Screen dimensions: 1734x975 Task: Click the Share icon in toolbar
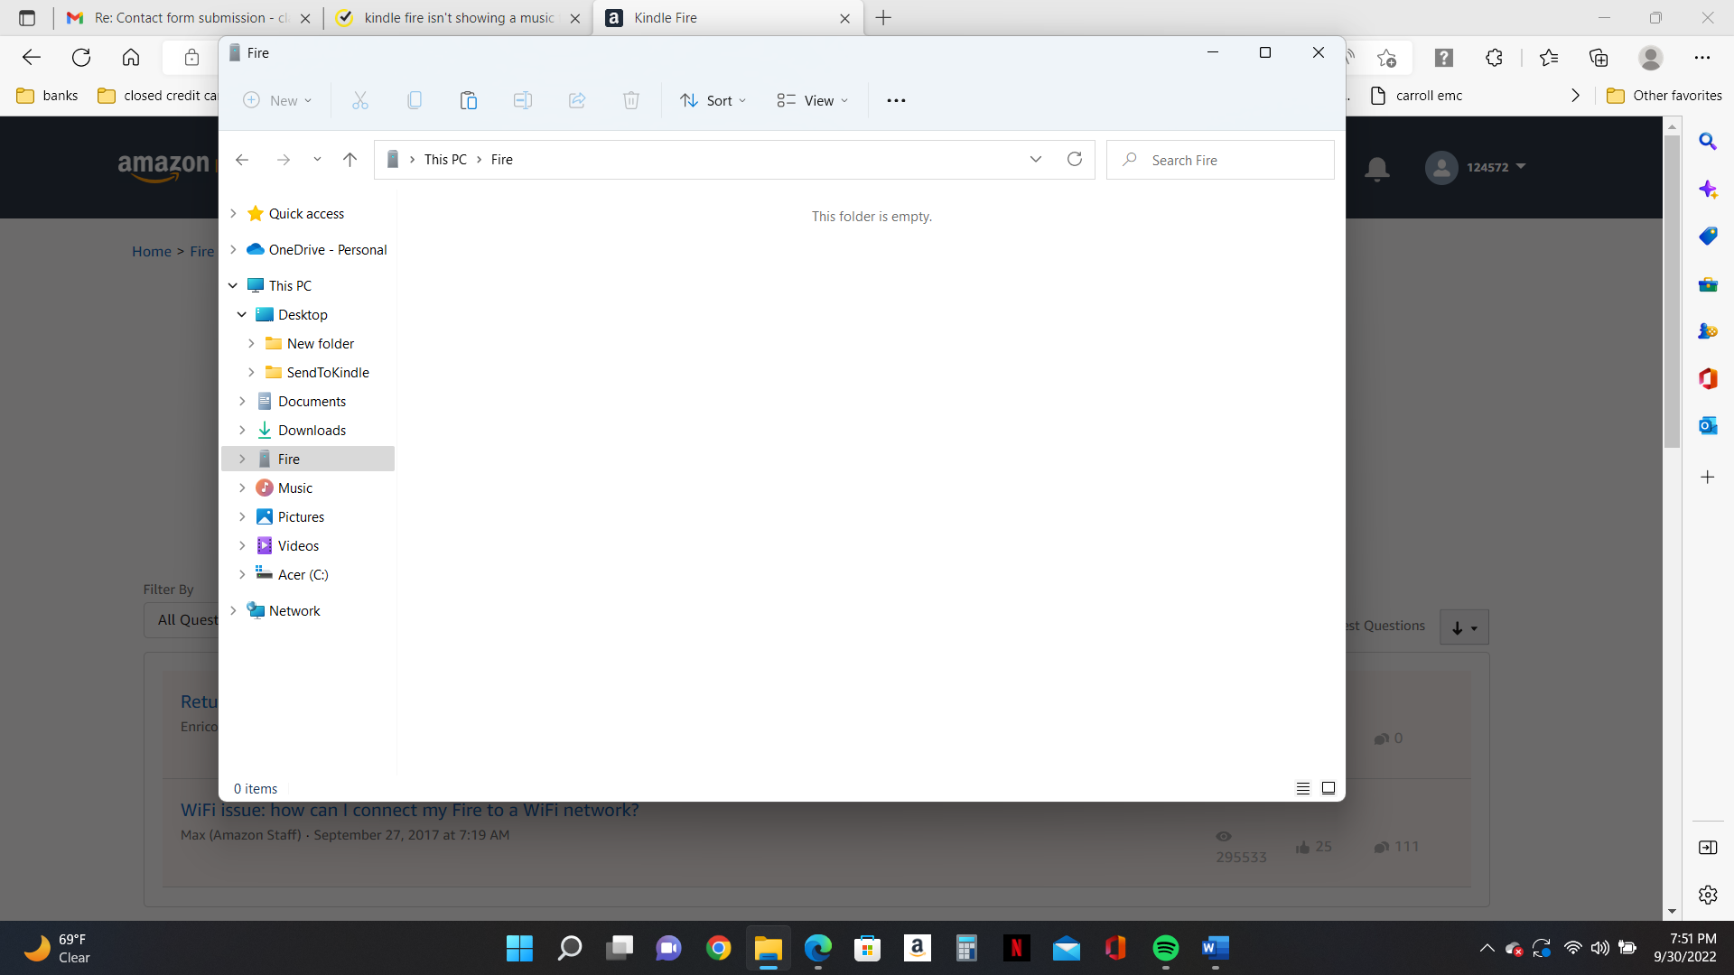click(576, 100)
